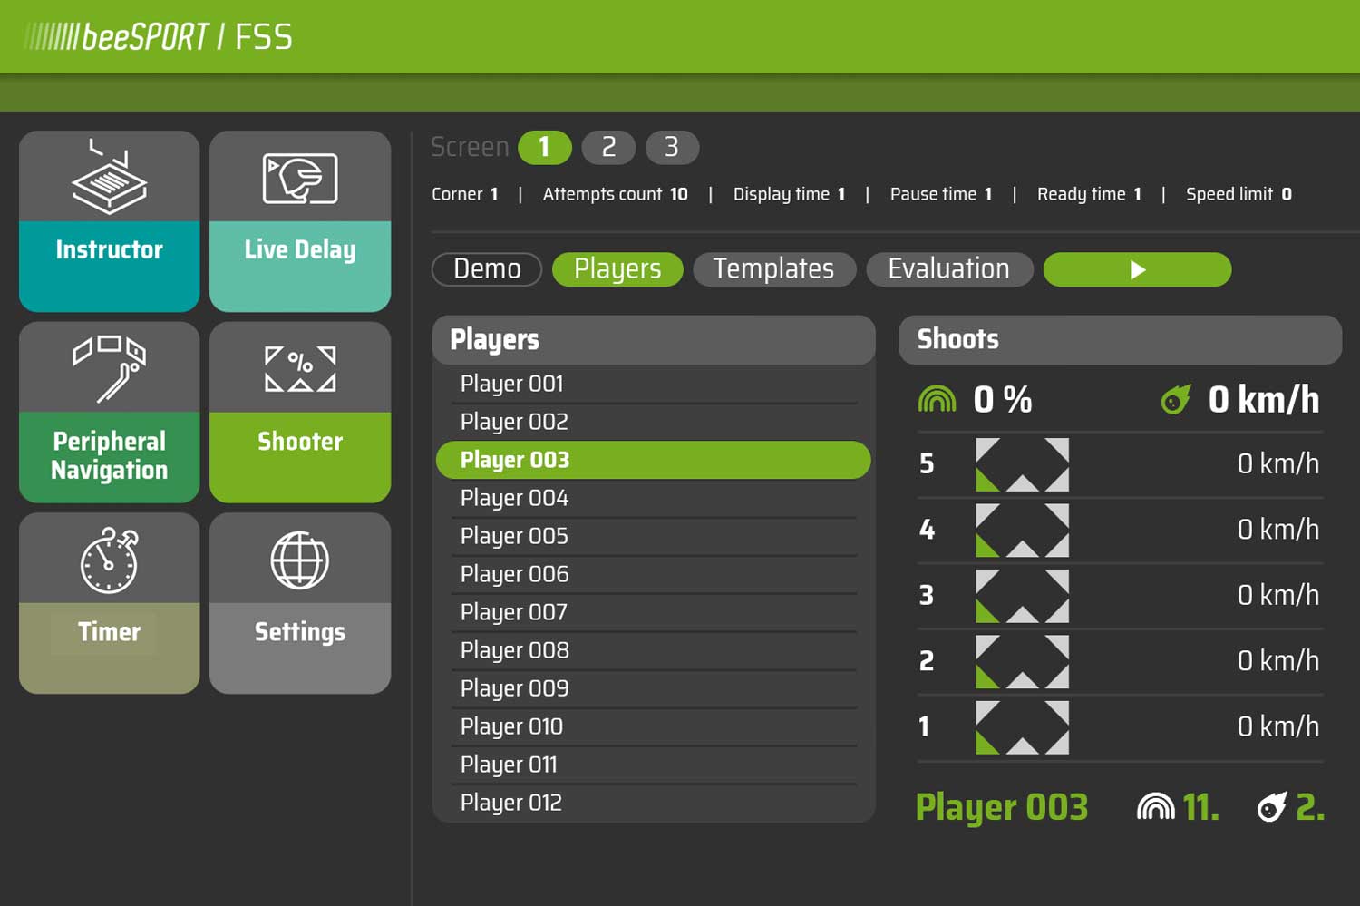The height and width of the screenshot is (906, 1360).
Task: Go to the Evaluation tab
Action: point(948,269)
